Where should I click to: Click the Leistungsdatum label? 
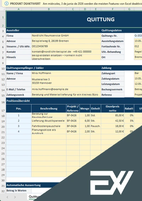point(113,84)
